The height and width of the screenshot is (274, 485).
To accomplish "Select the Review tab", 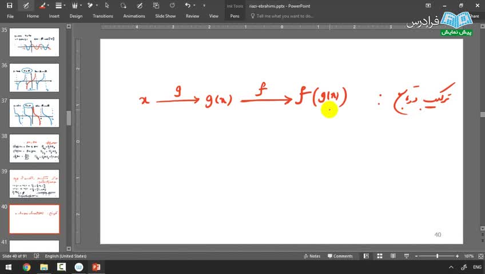I will click(x=192, y=16).
